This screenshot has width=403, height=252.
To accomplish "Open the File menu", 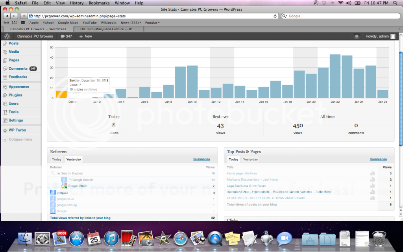I will tap(35, 3).
